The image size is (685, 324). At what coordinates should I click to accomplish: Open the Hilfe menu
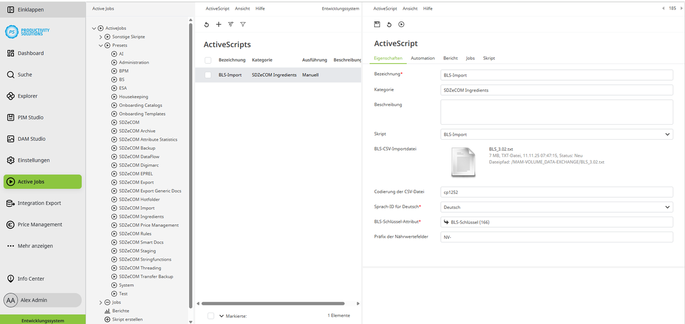point(428,8)
